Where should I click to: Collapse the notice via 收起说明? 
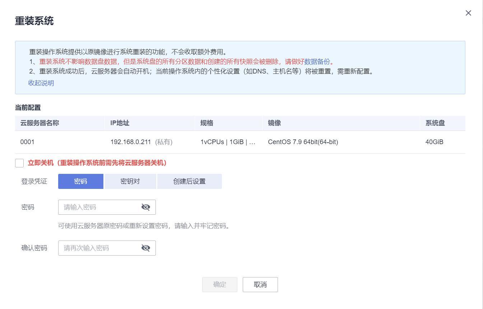41,83
